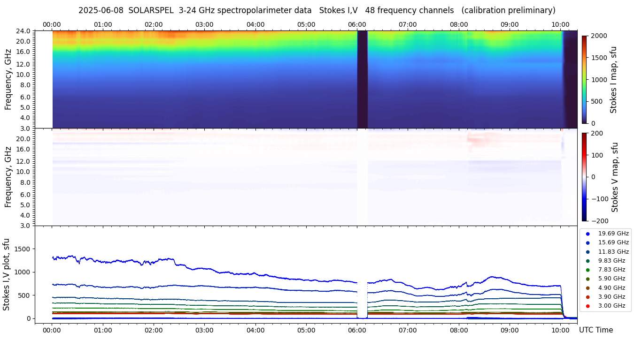This screenshot has width=634, height=340.
Task: Click the 11.83 GHz legend marker dot
Action: click(588, 252)
